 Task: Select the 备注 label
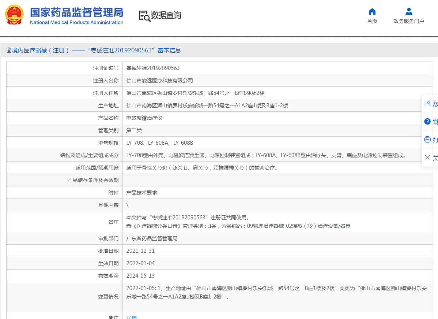113,222
